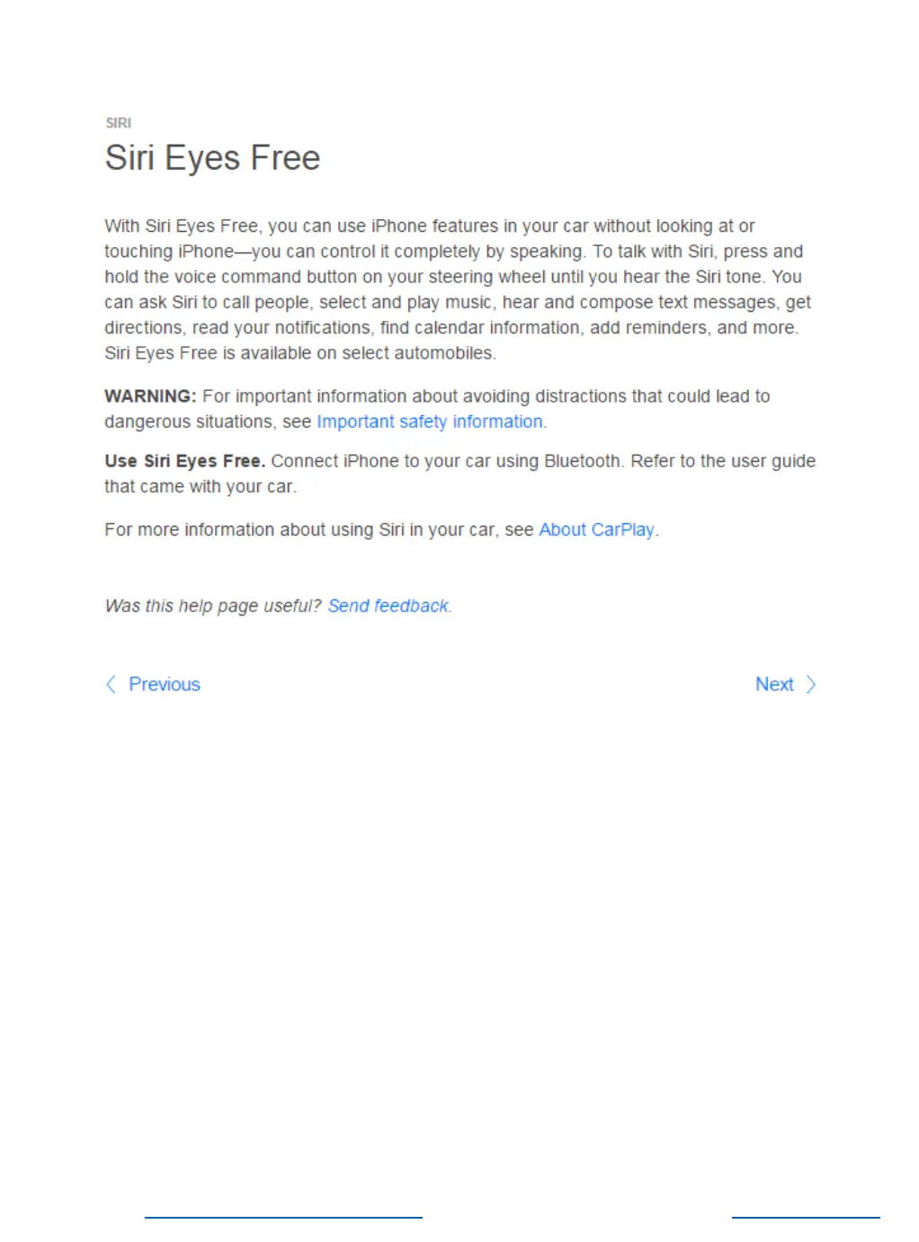This screenshot has height=1242, width=919.
Task: Click the right chevron beside Next
Action: tap(811, 685)
